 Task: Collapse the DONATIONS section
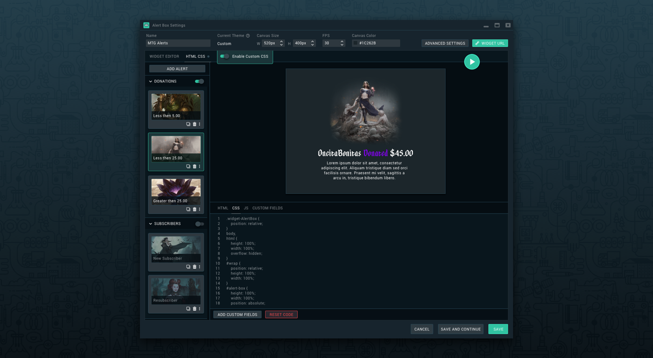tap(150, 81)
